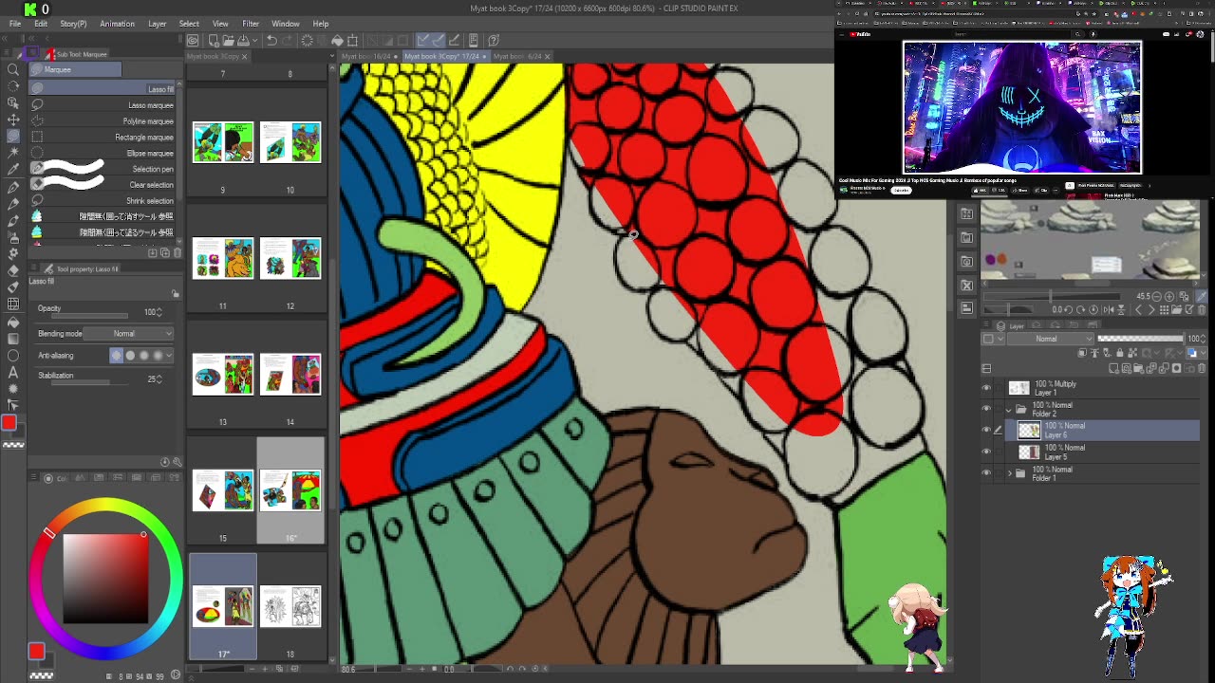Collapse Folder 2 in layer list

pyautogui.click(x=1009, y=410)
